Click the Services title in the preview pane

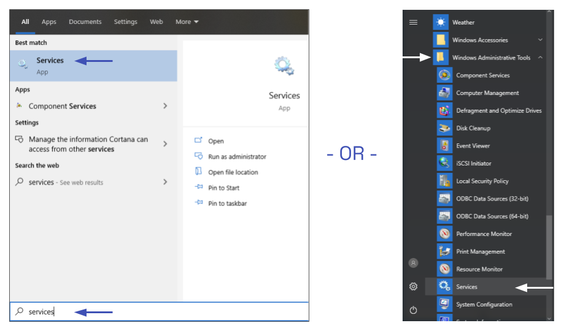pos(284,95)
